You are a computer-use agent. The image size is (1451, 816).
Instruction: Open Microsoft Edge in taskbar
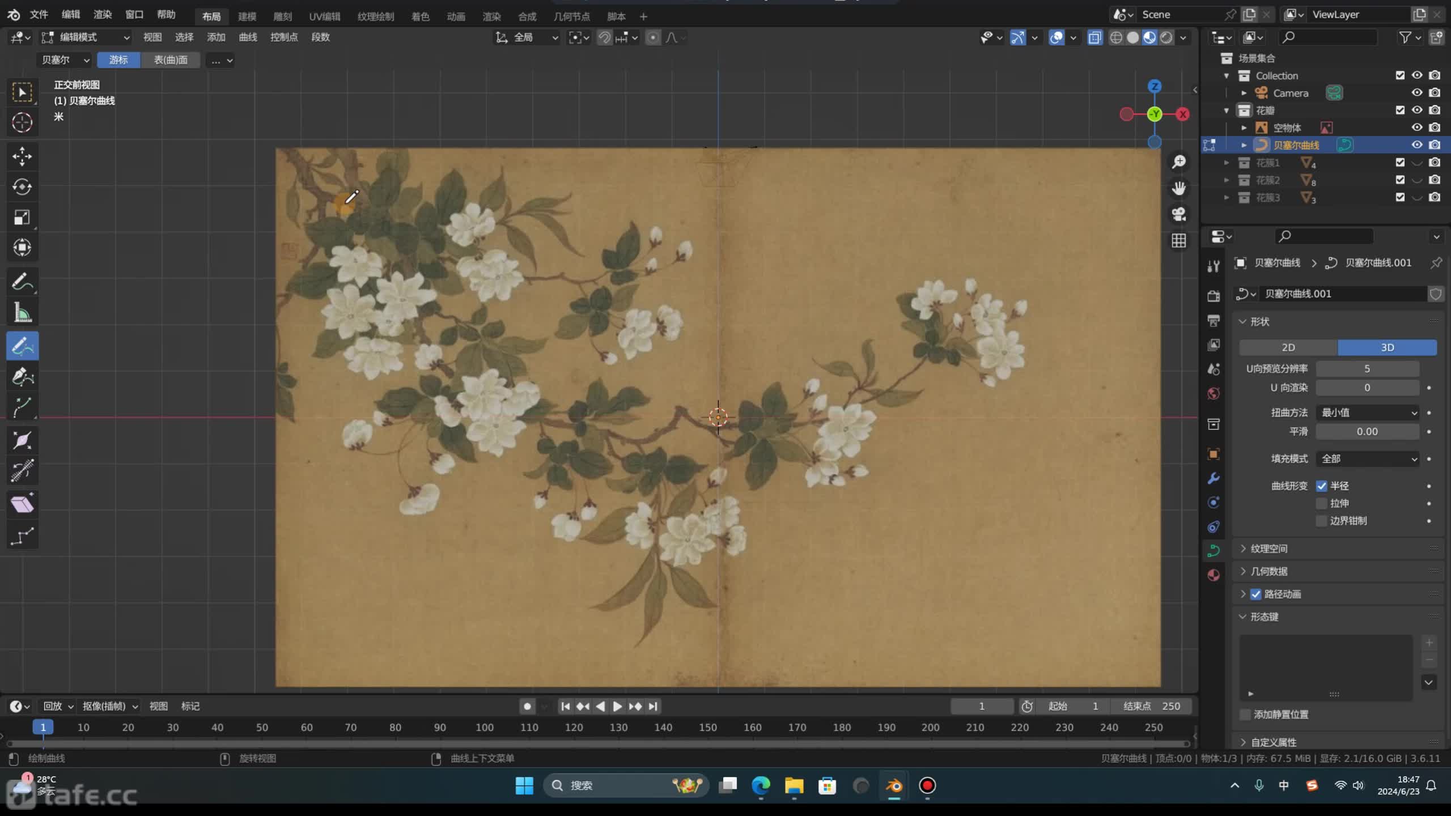pyautogui.click(x=761, y=786)
